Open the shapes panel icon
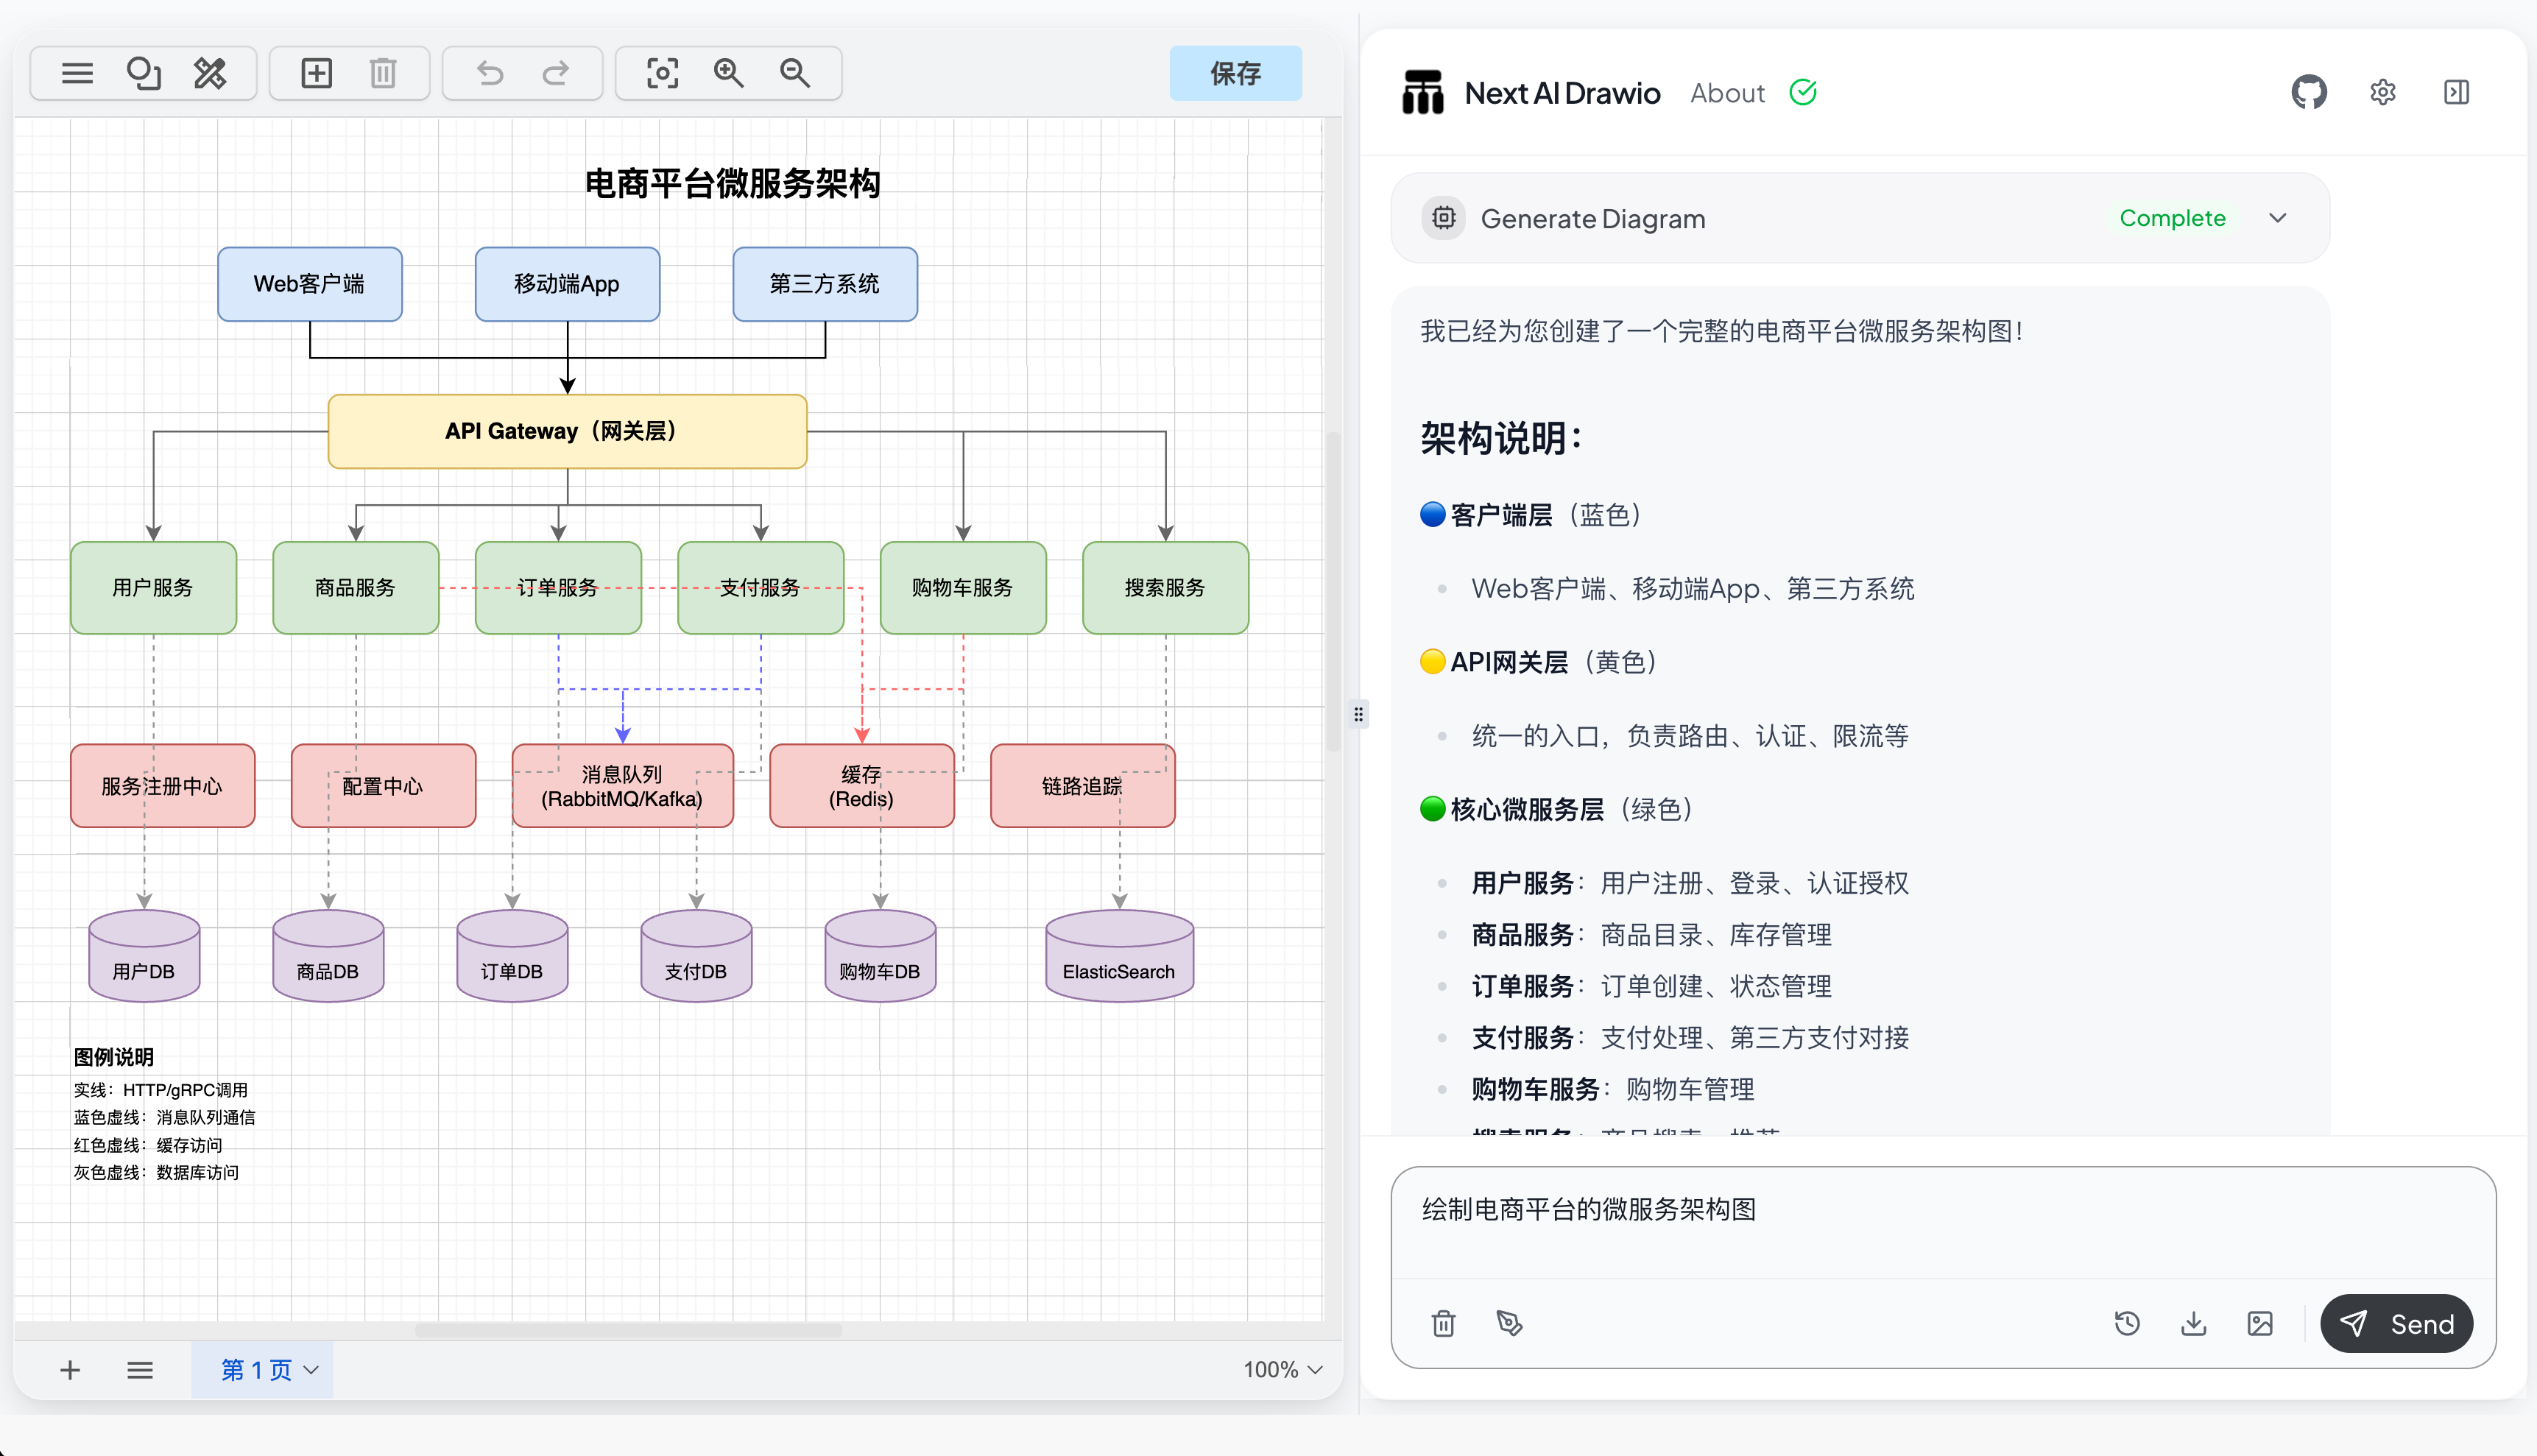The height and width of the screenshot is (1456, 2537). coord(143,73)
